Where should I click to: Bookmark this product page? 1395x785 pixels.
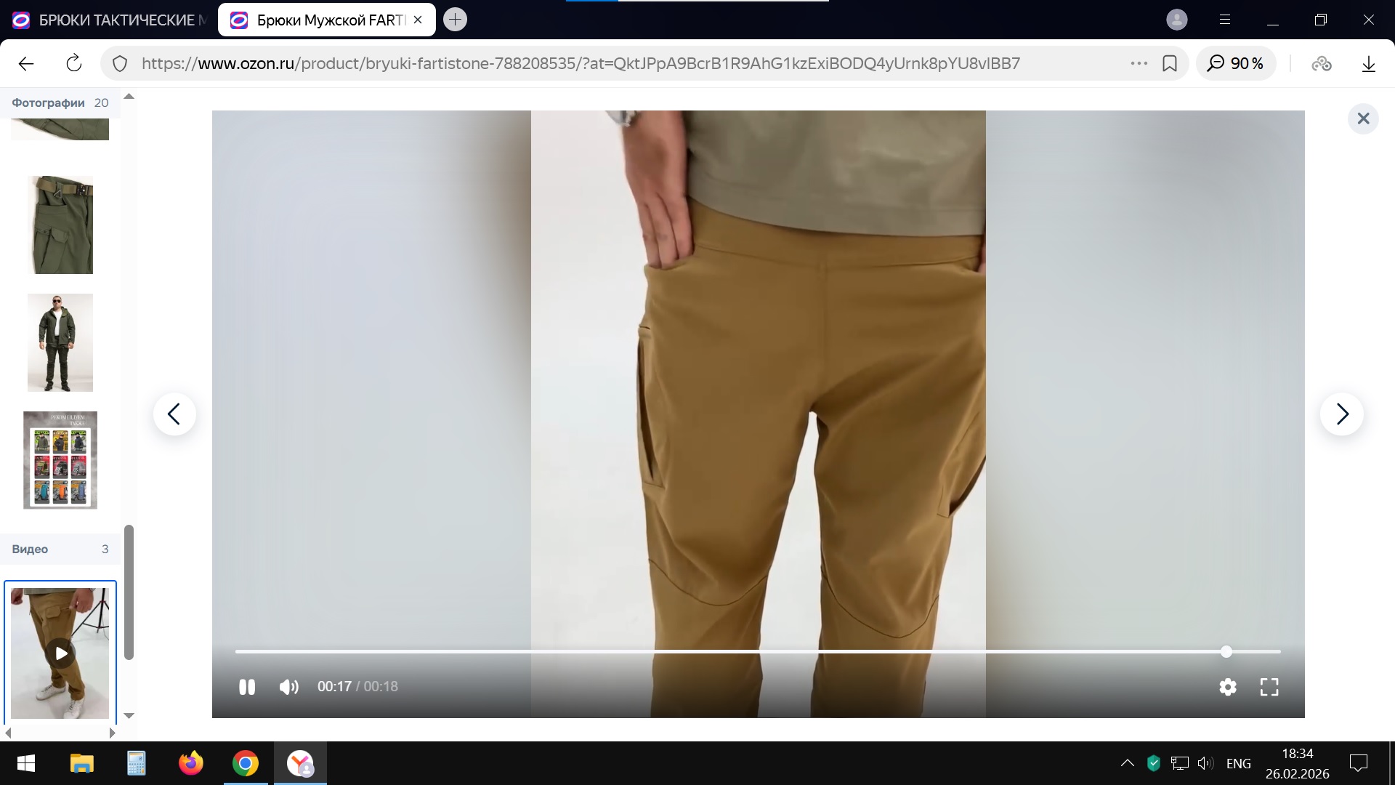coord(1170,64)
